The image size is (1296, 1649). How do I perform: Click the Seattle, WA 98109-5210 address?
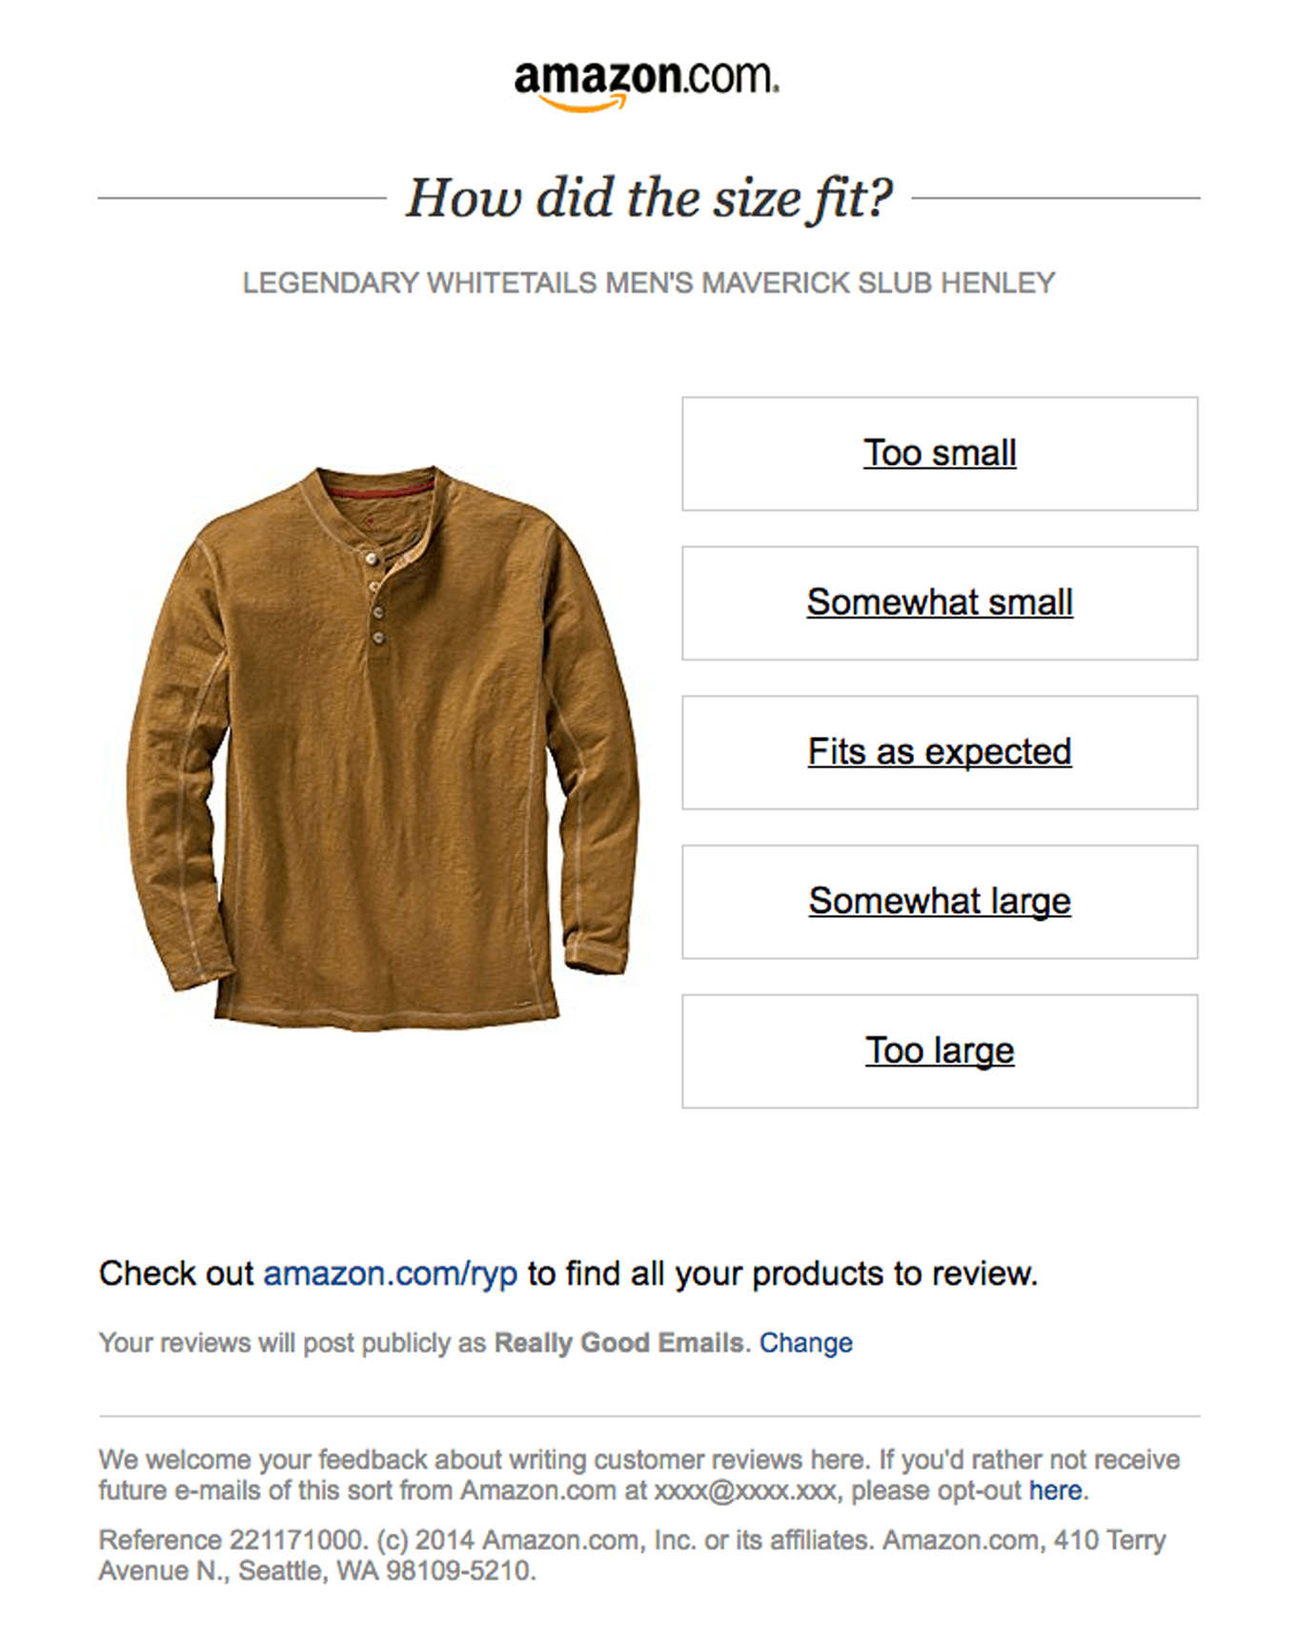[x=386, y=1571]
